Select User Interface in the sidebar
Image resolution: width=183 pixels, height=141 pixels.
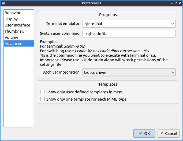point(17,25)
